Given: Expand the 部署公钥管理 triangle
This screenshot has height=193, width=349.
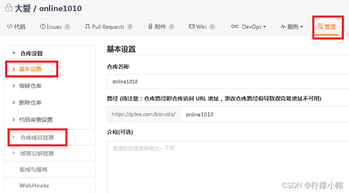Looking at the screenshot, I should (x=14, y=153).
